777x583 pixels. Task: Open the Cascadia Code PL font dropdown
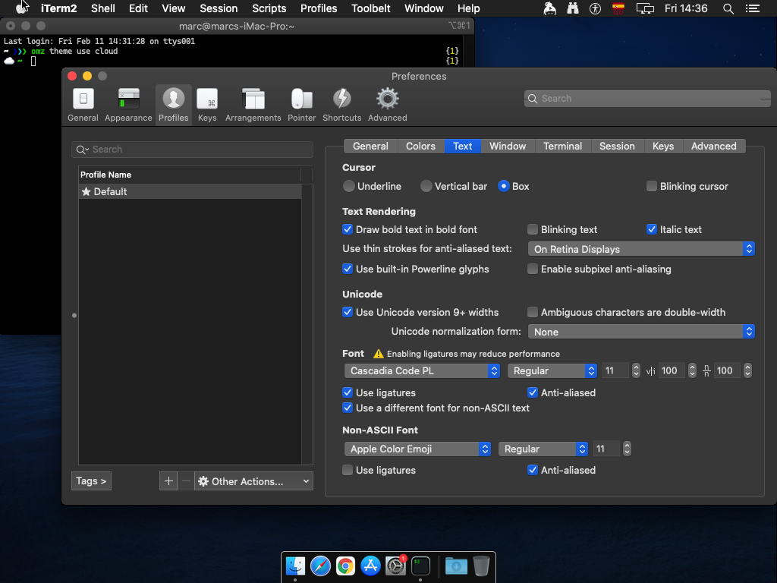click(x=422, y=370)
